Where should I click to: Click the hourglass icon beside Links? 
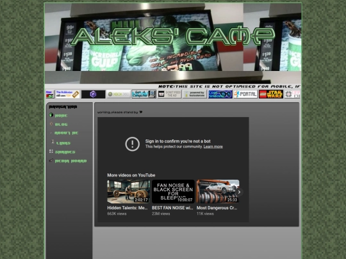point(53,141)
